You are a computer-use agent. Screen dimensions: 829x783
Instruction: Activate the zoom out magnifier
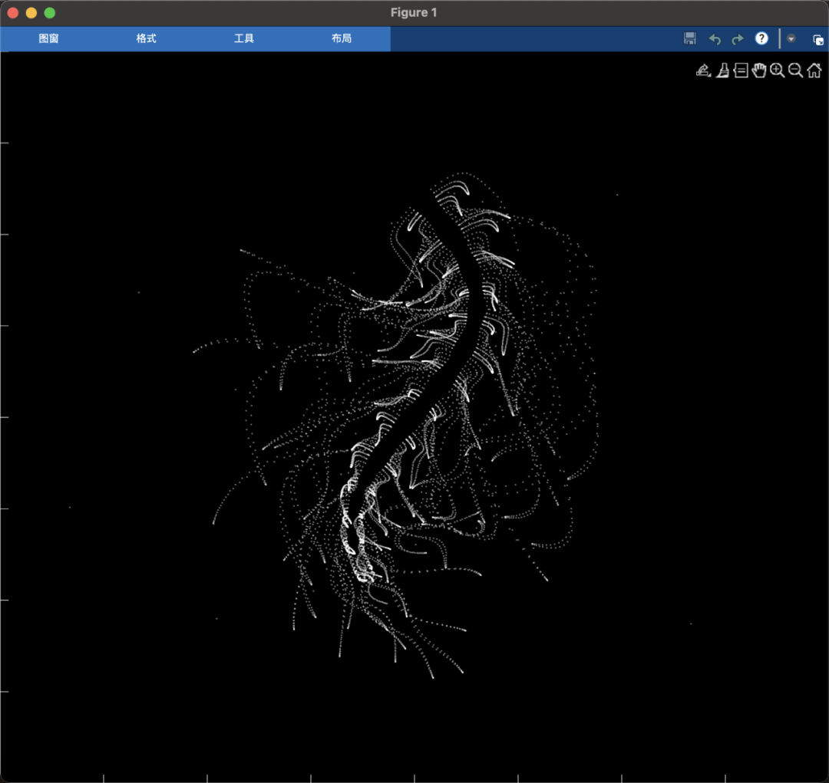click(796, 71)
